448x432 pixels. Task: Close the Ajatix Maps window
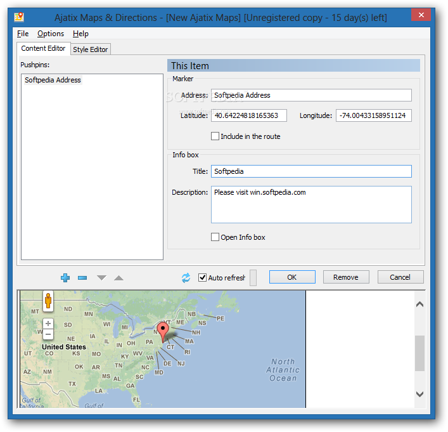pos(421,15)
